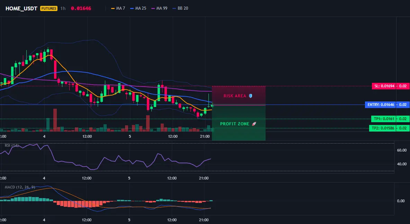Click the red 0.02 tag next to SL
The width and height of the screenshot is (410, 224).
pyautogui.click(x=403, y=86)
